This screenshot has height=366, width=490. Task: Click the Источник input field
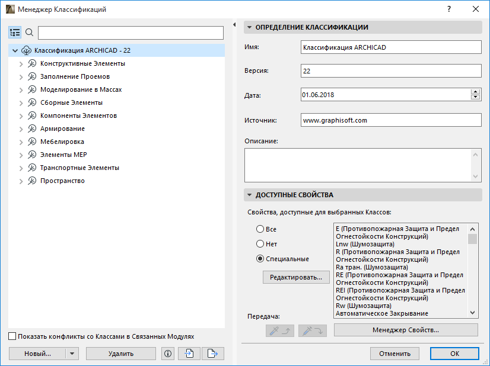click(391, 120)
